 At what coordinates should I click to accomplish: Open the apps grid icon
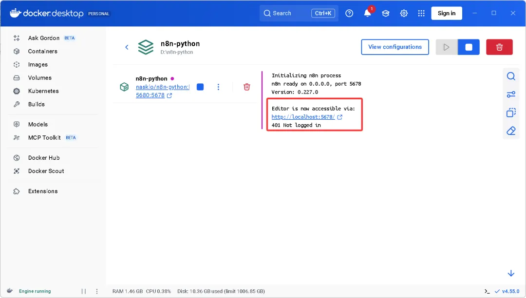point(421,13)
